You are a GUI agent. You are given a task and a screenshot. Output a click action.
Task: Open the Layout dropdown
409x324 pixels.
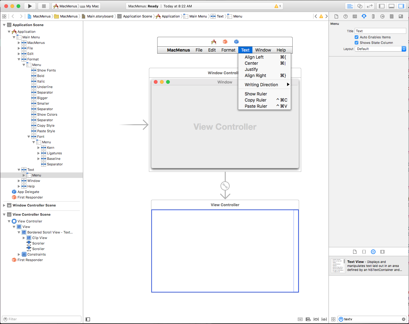point(380,49)
